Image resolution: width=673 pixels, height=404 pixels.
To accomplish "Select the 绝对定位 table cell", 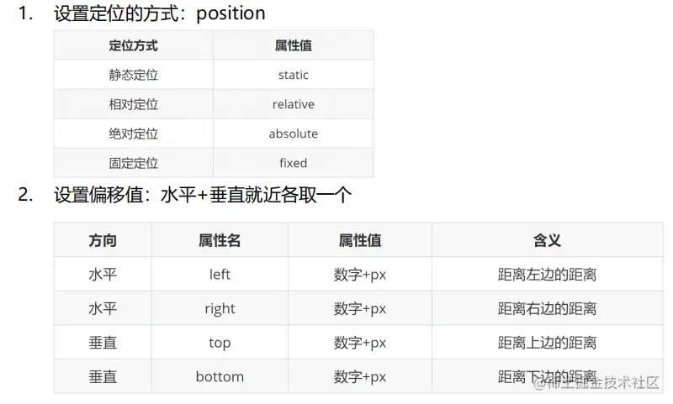I will 133,134.
